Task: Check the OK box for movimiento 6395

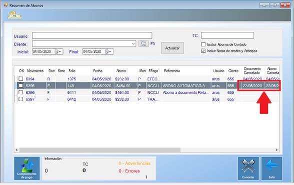Action: [21, 85]
